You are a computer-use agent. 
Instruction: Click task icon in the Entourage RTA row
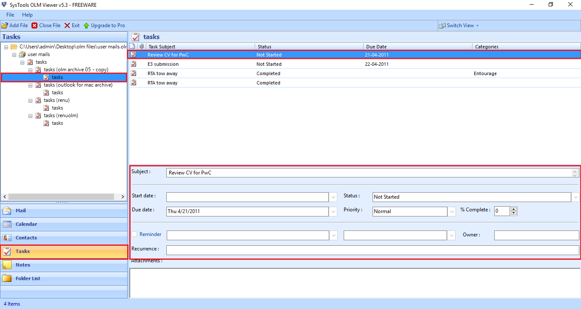point(134,73)
